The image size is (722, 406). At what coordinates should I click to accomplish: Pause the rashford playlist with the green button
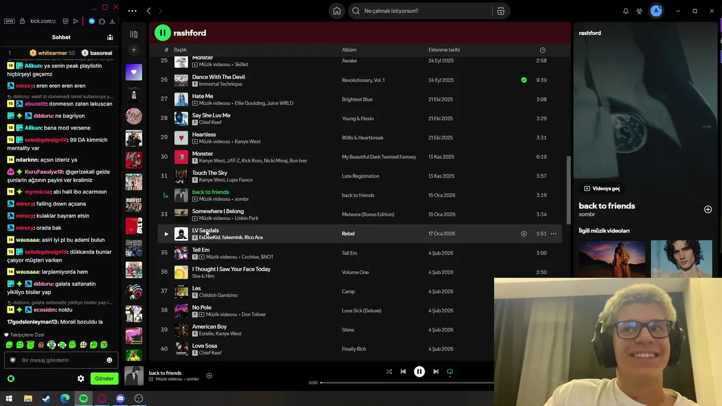162,33
